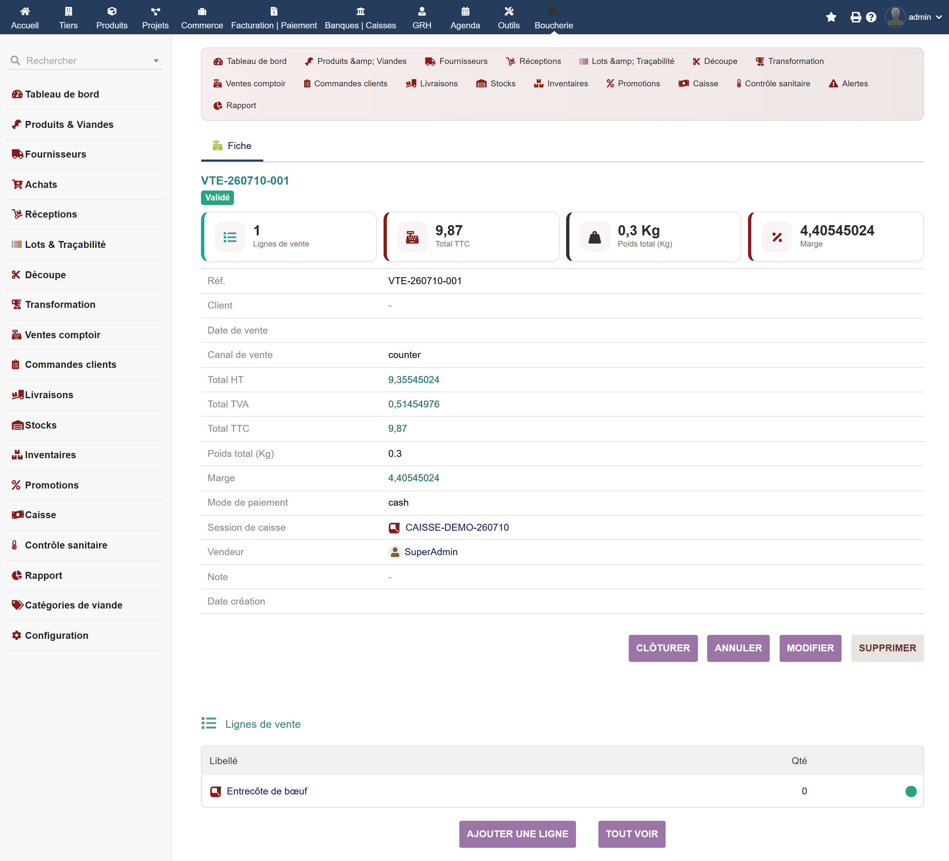The width and height of the screenshot is (949, 861).
Task: Click the AJOUTER UNE LIGNE button
Action: point(517,834)
